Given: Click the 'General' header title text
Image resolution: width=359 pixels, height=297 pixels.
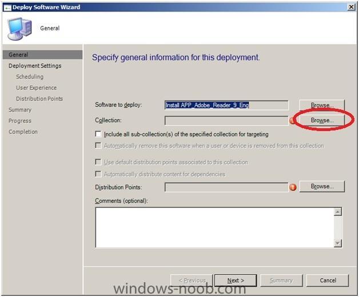Looking at the screenshot, I should (50, 28).
